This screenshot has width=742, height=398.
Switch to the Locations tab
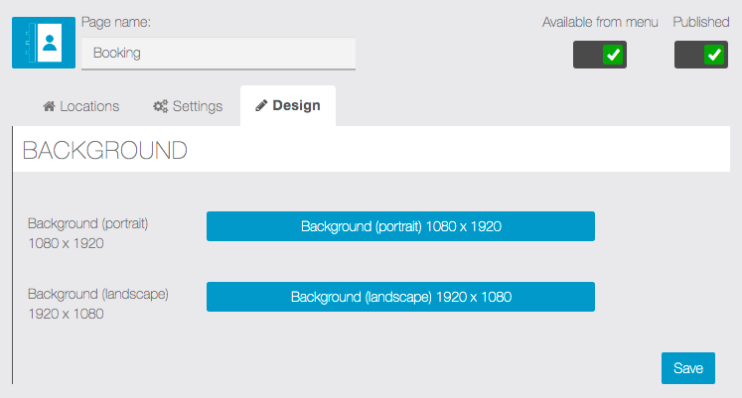[x=81, y=106]
